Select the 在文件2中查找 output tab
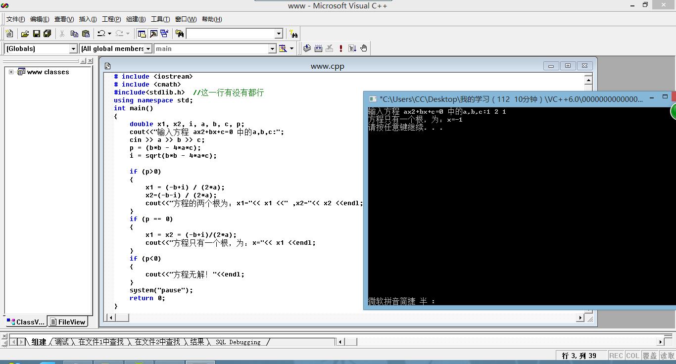This screenshot has height=364, width=676. coord(157,342)
